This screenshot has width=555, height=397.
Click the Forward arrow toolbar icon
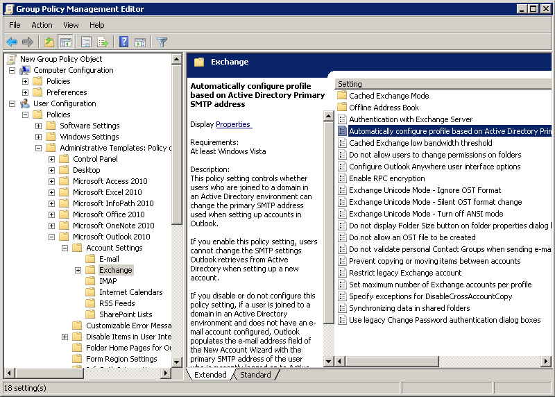point(28,42)
